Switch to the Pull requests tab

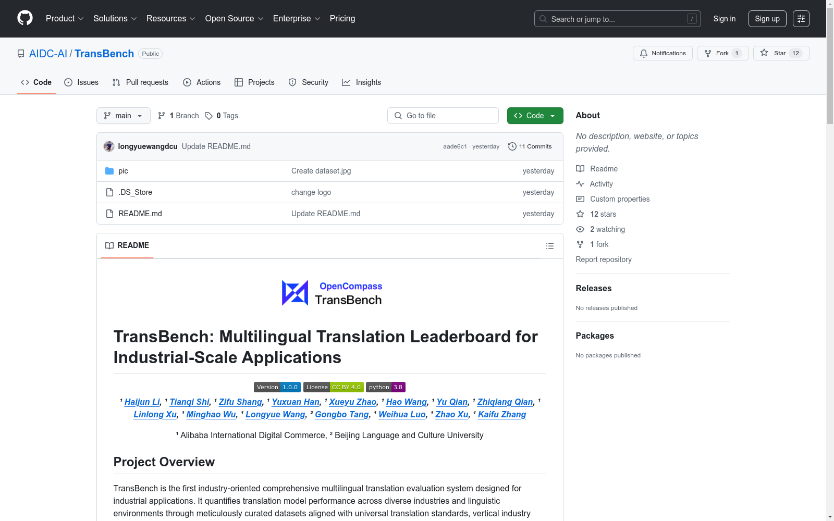(140, 82)
